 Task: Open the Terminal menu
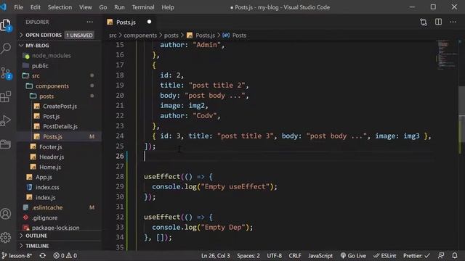(143, 7)
